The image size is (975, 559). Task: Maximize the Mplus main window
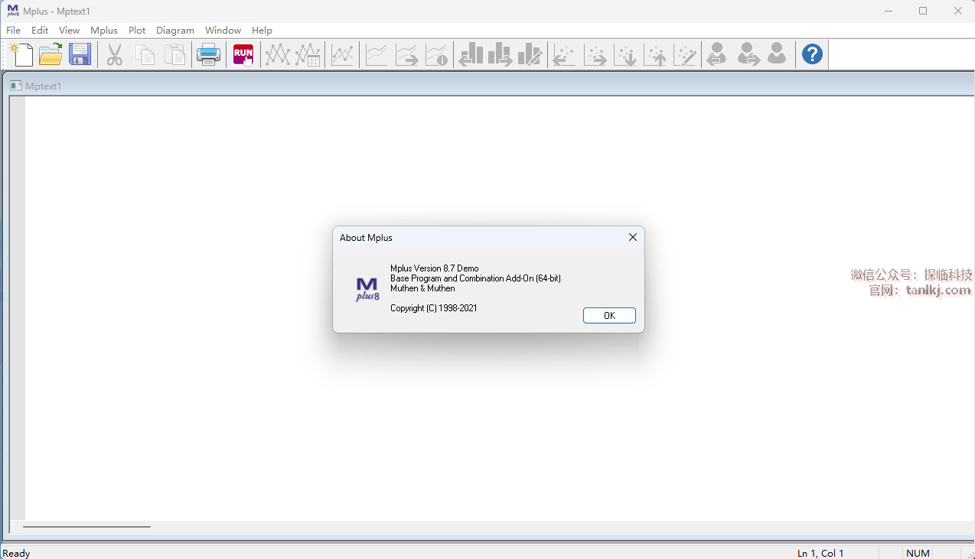point(923,11)
